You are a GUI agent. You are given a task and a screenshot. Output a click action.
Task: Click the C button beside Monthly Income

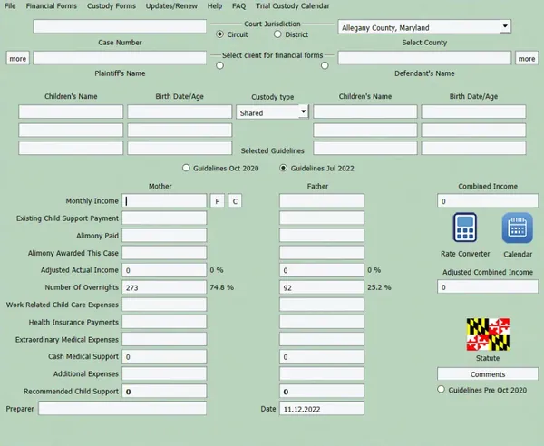point(235,201)
